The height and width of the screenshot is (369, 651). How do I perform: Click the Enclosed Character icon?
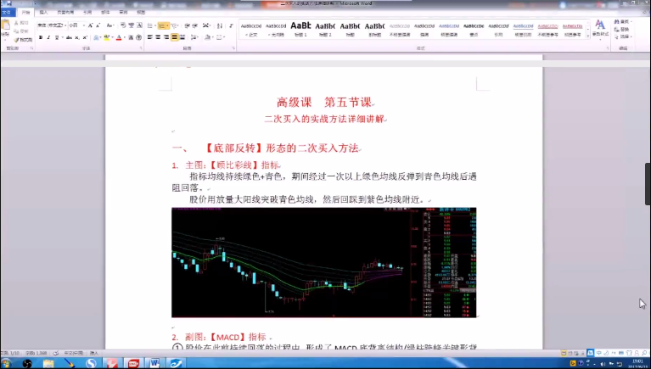click(x=138, y=37)
